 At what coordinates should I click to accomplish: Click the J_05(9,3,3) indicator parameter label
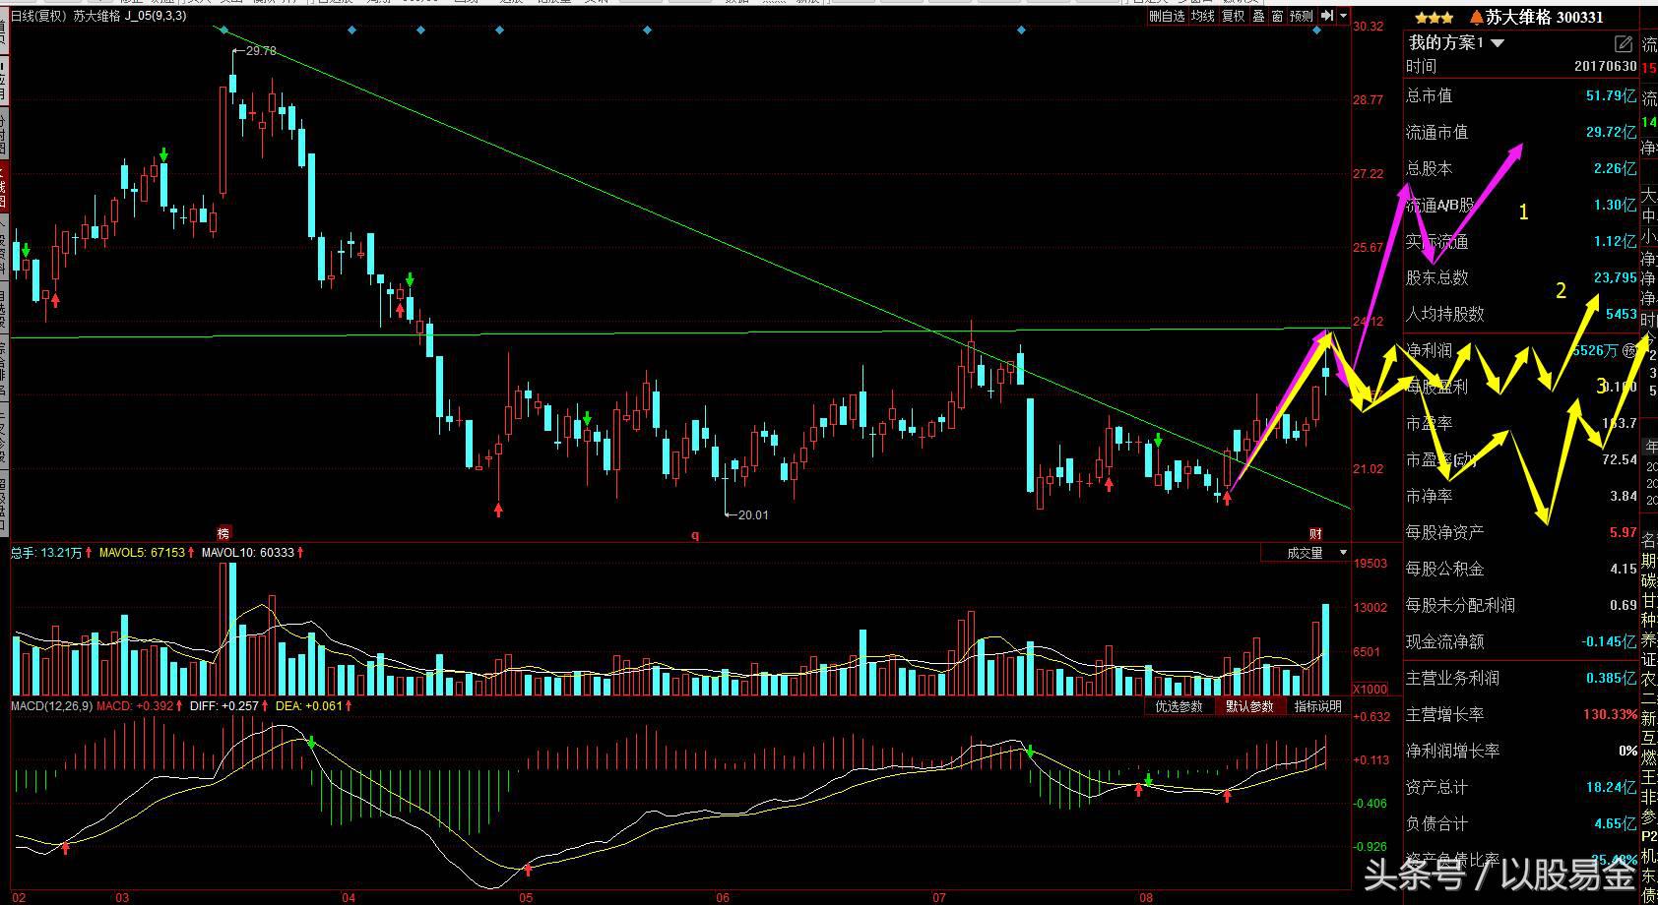point(156,16)
